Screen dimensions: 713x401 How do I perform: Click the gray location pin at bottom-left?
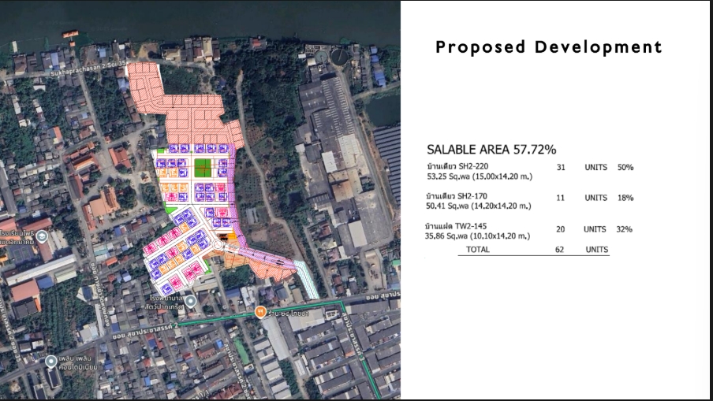(x=51, y=362)
